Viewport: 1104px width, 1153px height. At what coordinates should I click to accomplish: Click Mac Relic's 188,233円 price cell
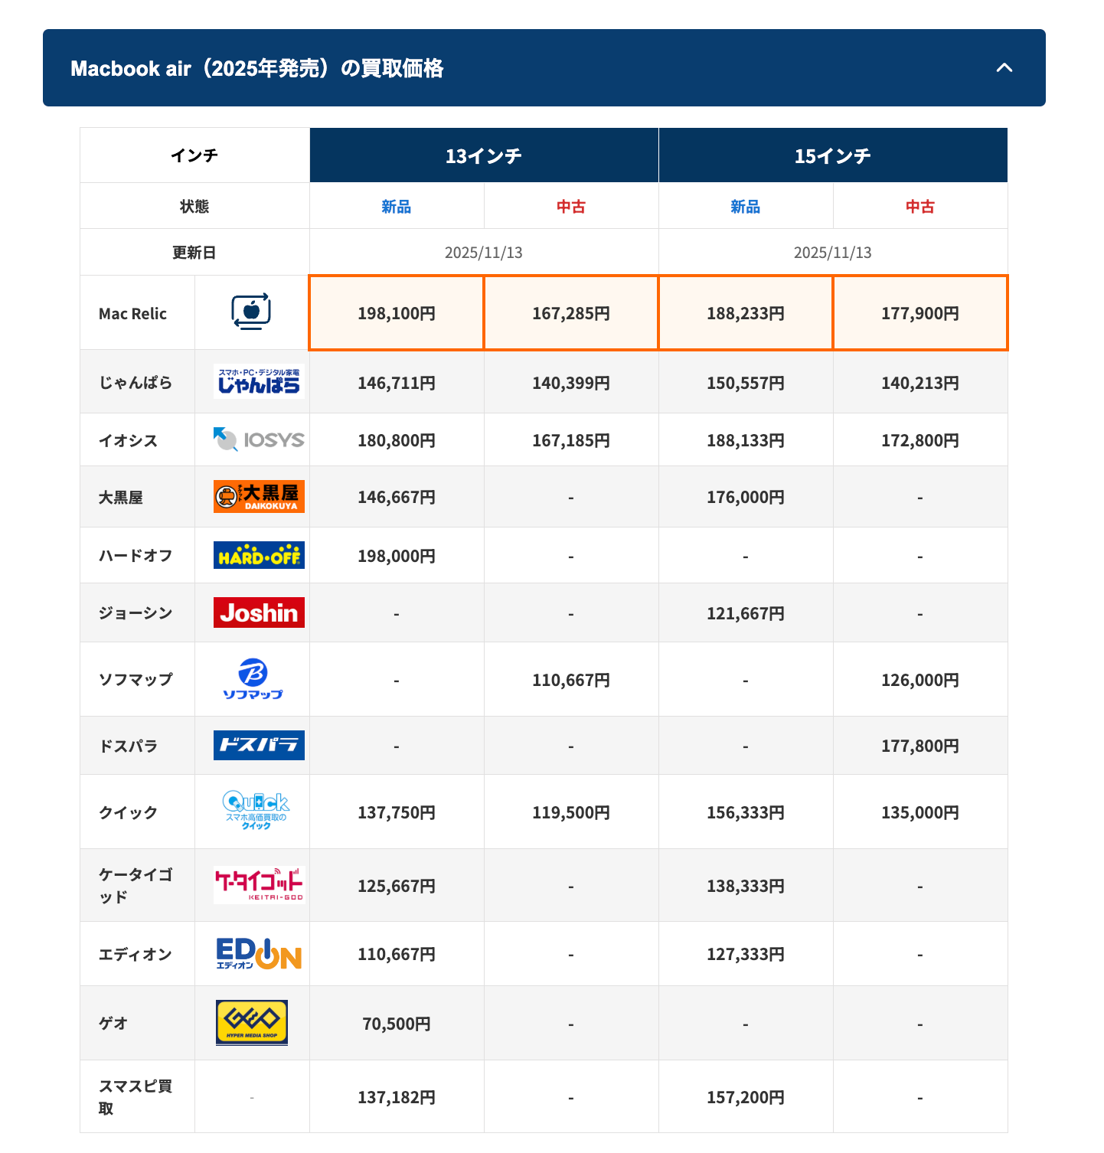coord(746,313)
